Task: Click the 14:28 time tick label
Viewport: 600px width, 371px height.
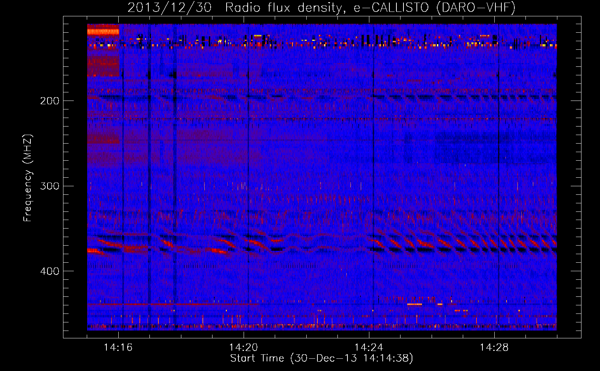Action: 494,348
